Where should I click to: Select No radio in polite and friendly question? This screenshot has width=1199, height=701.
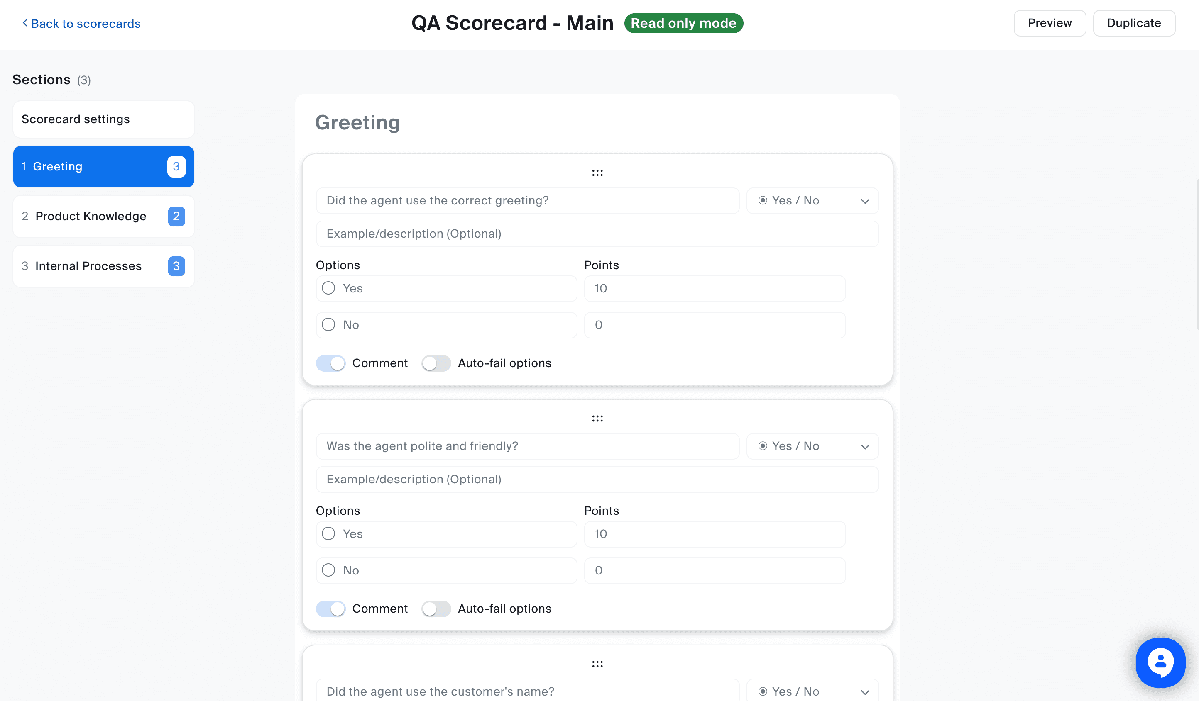(x=328, y=570)
